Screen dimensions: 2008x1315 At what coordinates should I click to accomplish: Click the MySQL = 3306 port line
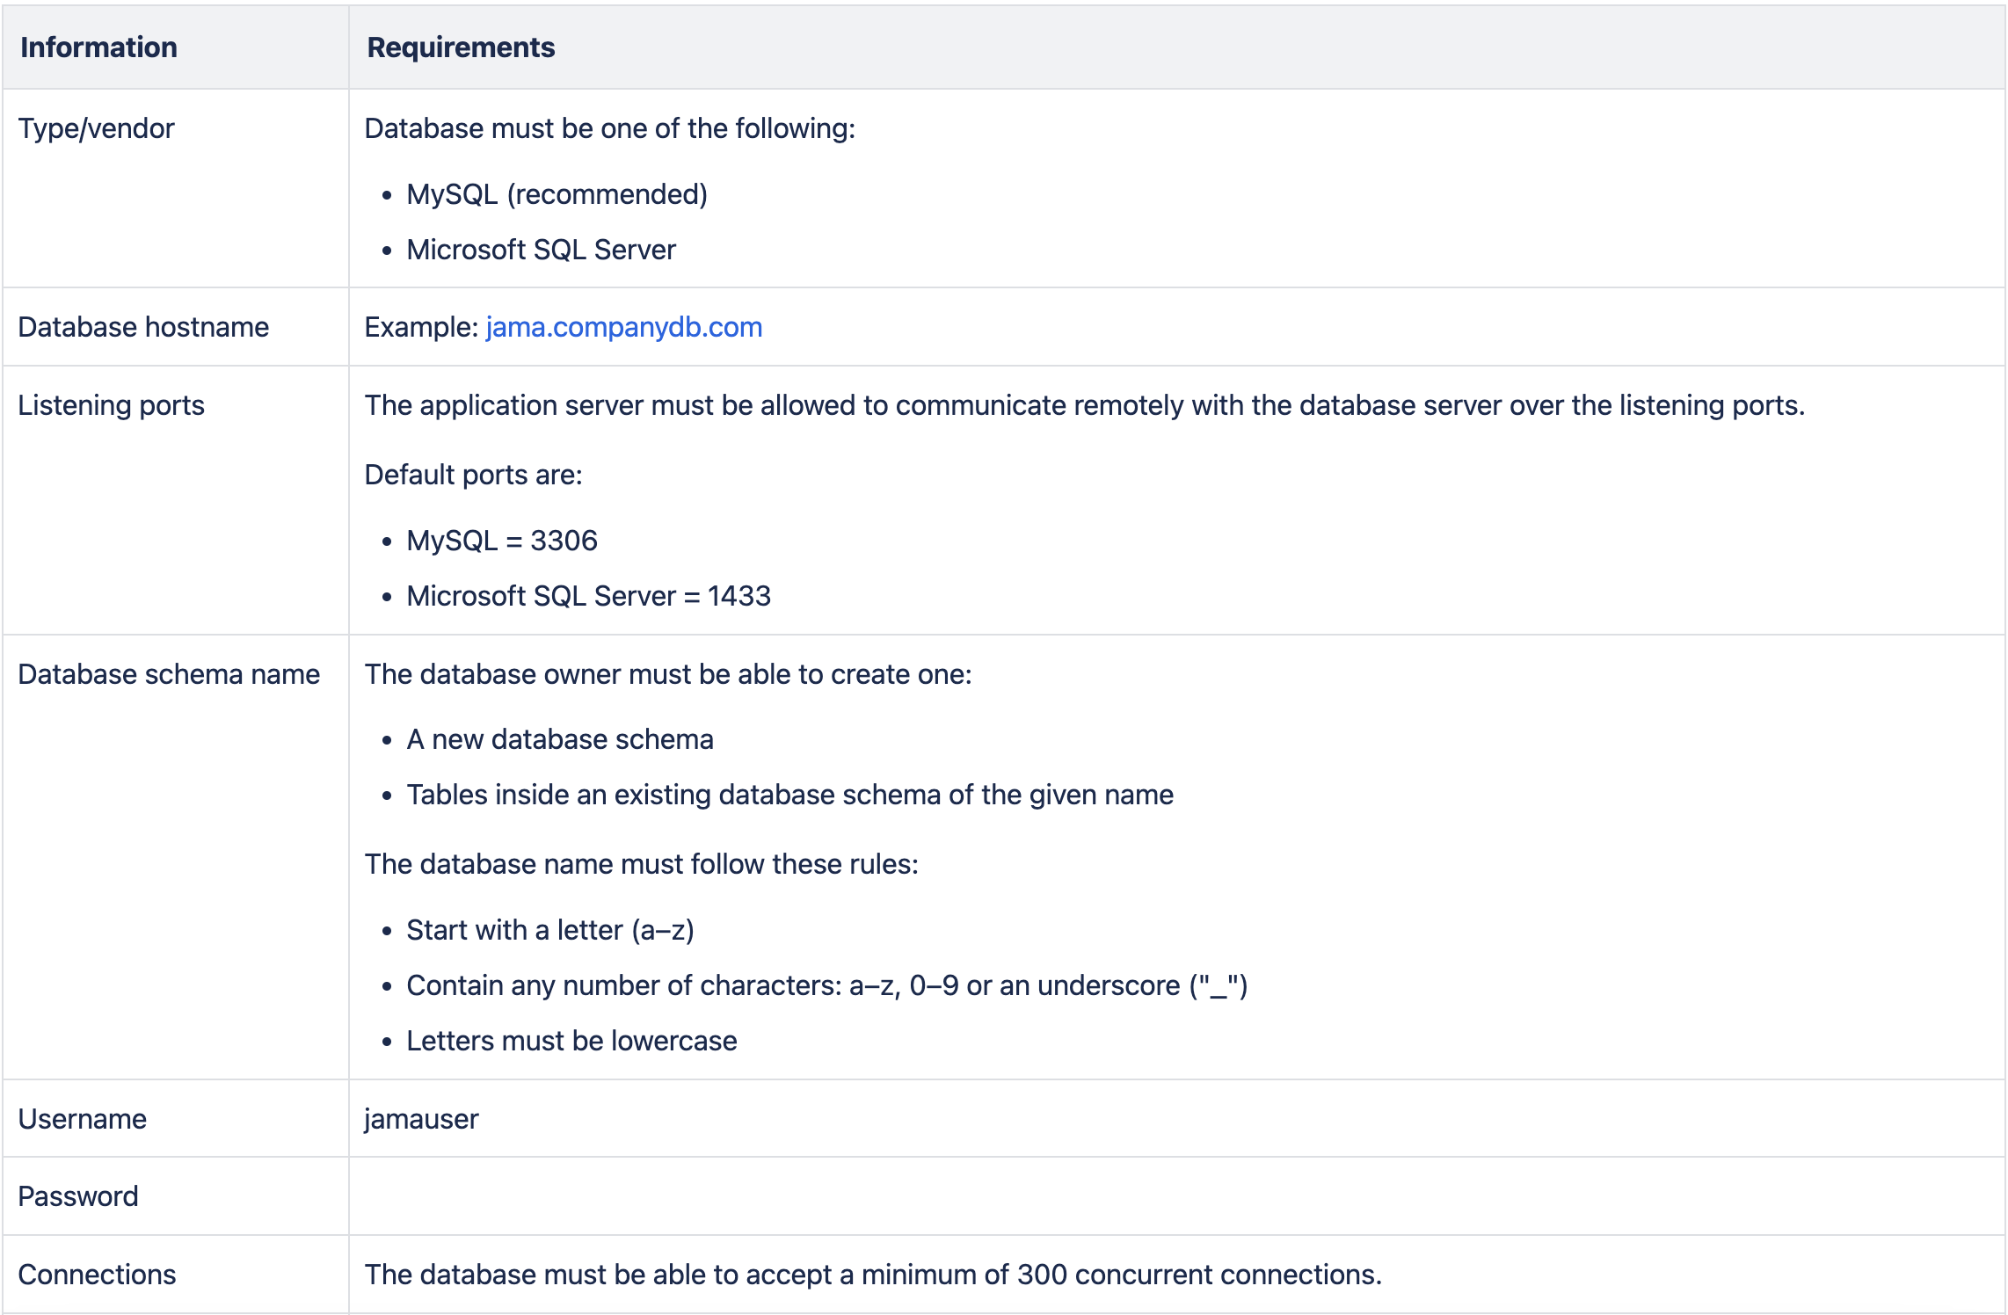501,541
